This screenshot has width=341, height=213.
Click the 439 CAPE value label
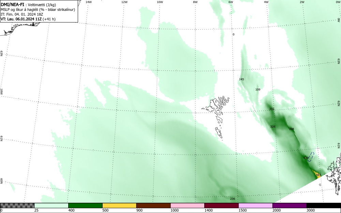click(x=306, y=158)
